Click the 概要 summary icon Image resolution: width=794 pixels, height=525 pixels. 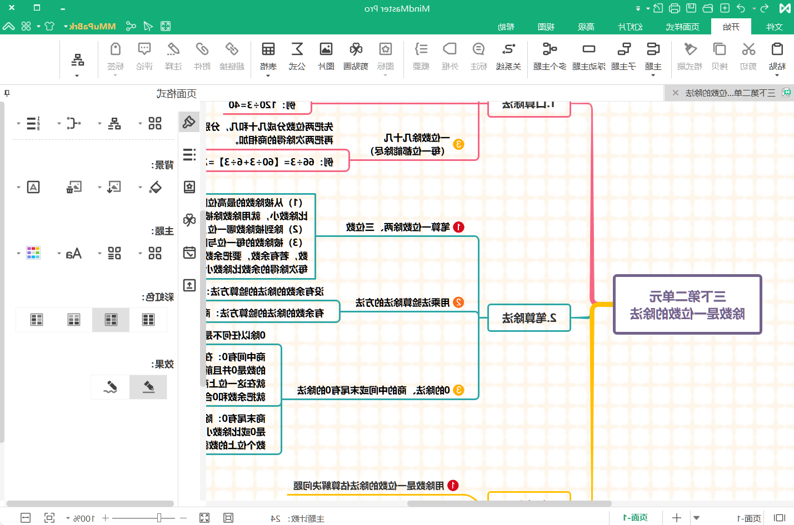[421, 49]
